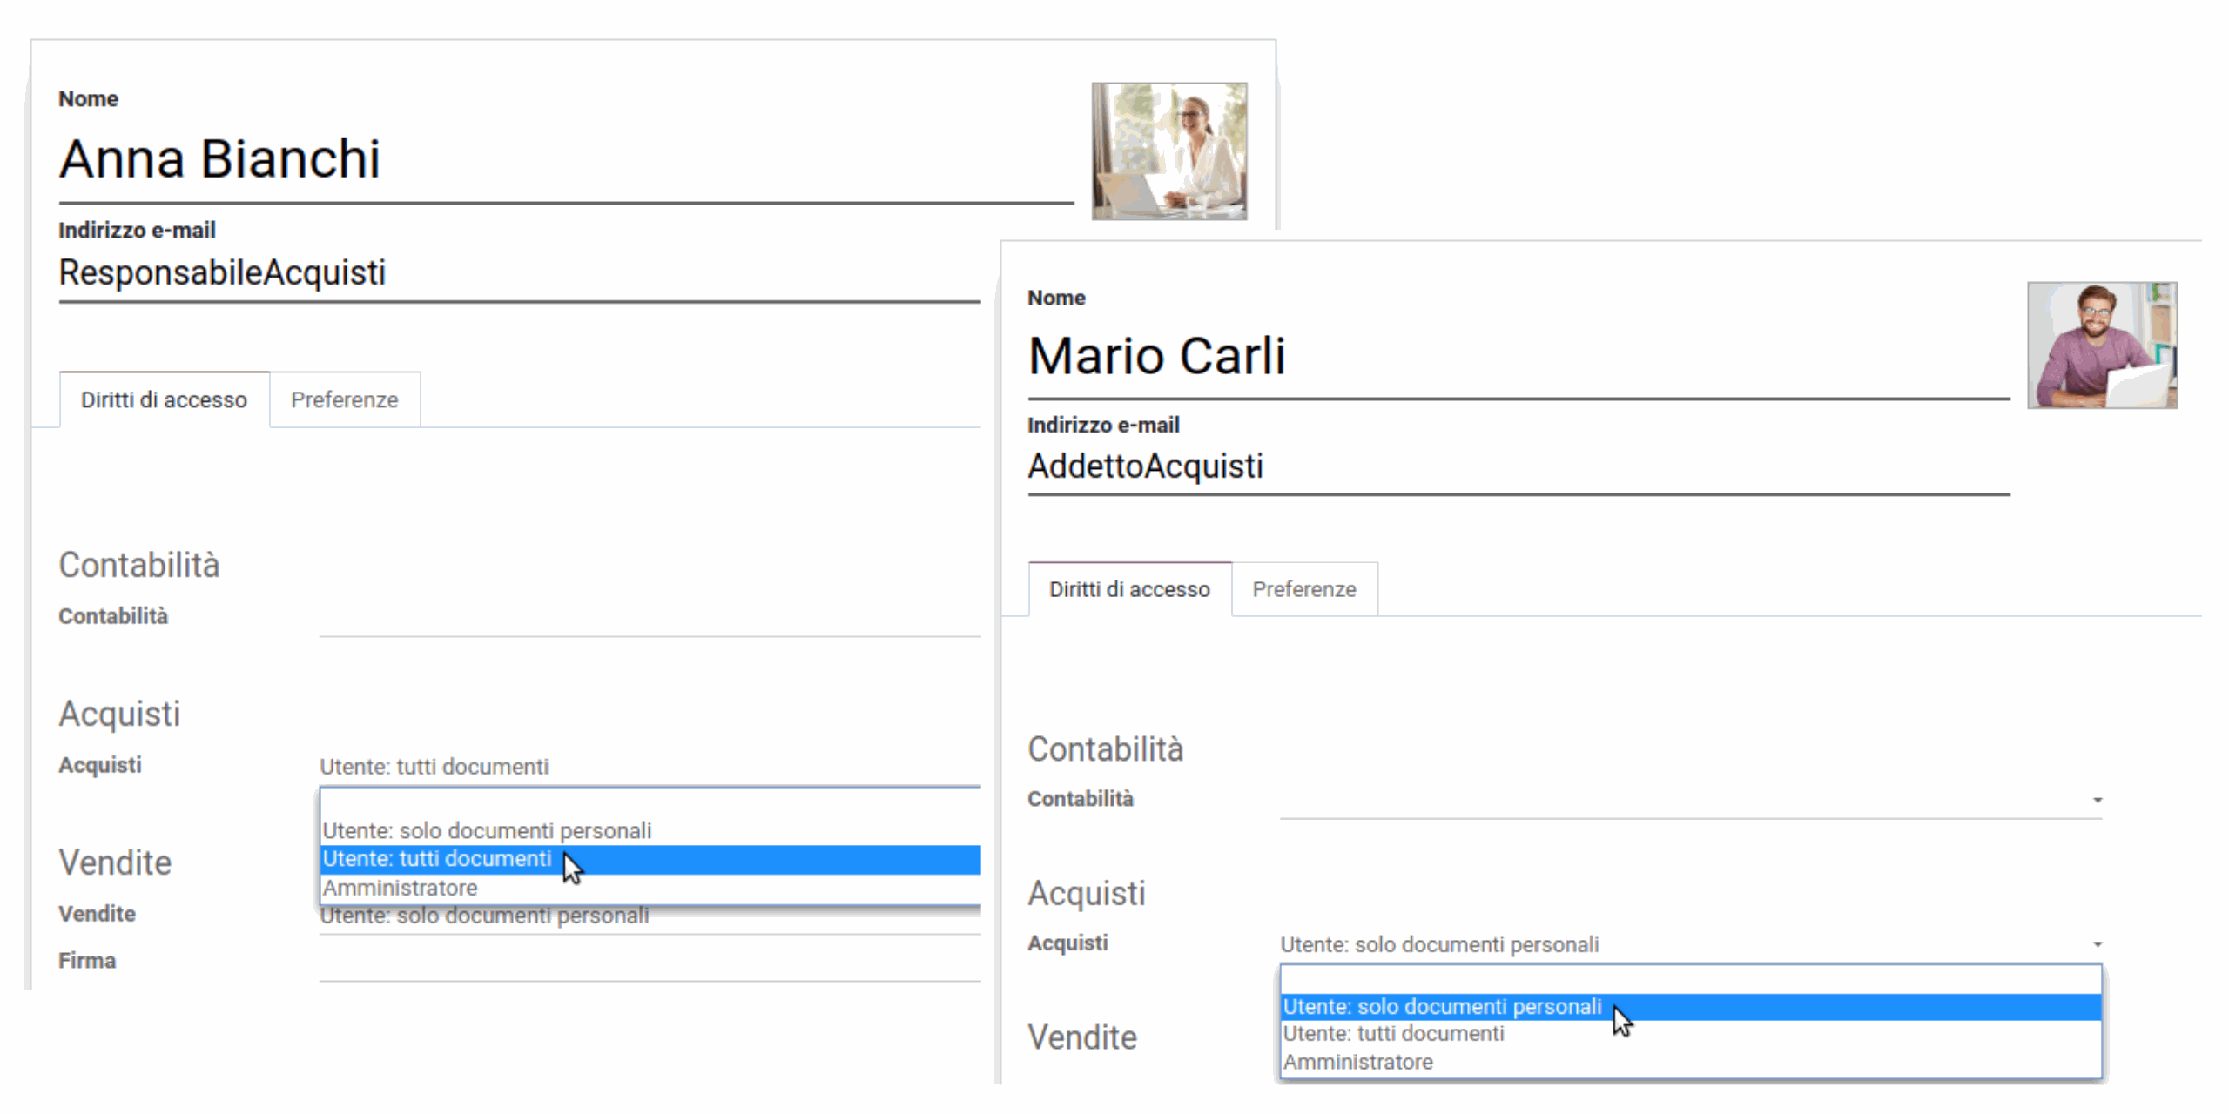This screenshot has width=2229, height=1114.
Task: Select the Diritti di accesso tab on Anna's form
Action: pyautogui.click(x=164, y=399)
